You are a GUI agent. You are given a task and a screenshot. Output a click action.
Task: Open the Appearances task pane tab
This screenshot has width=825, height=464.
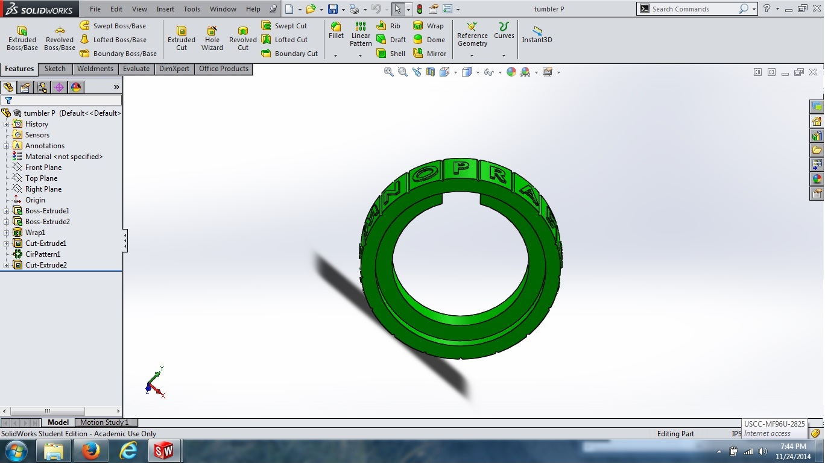pos(817,178)
